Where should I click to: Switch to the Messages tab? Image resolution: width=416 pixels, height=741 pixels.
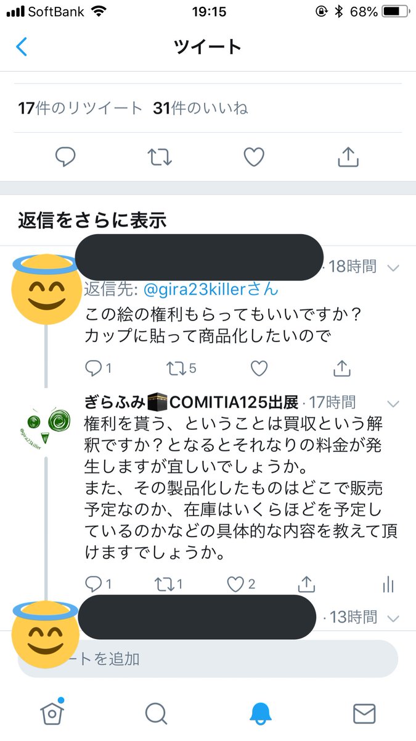click(364, 713)
